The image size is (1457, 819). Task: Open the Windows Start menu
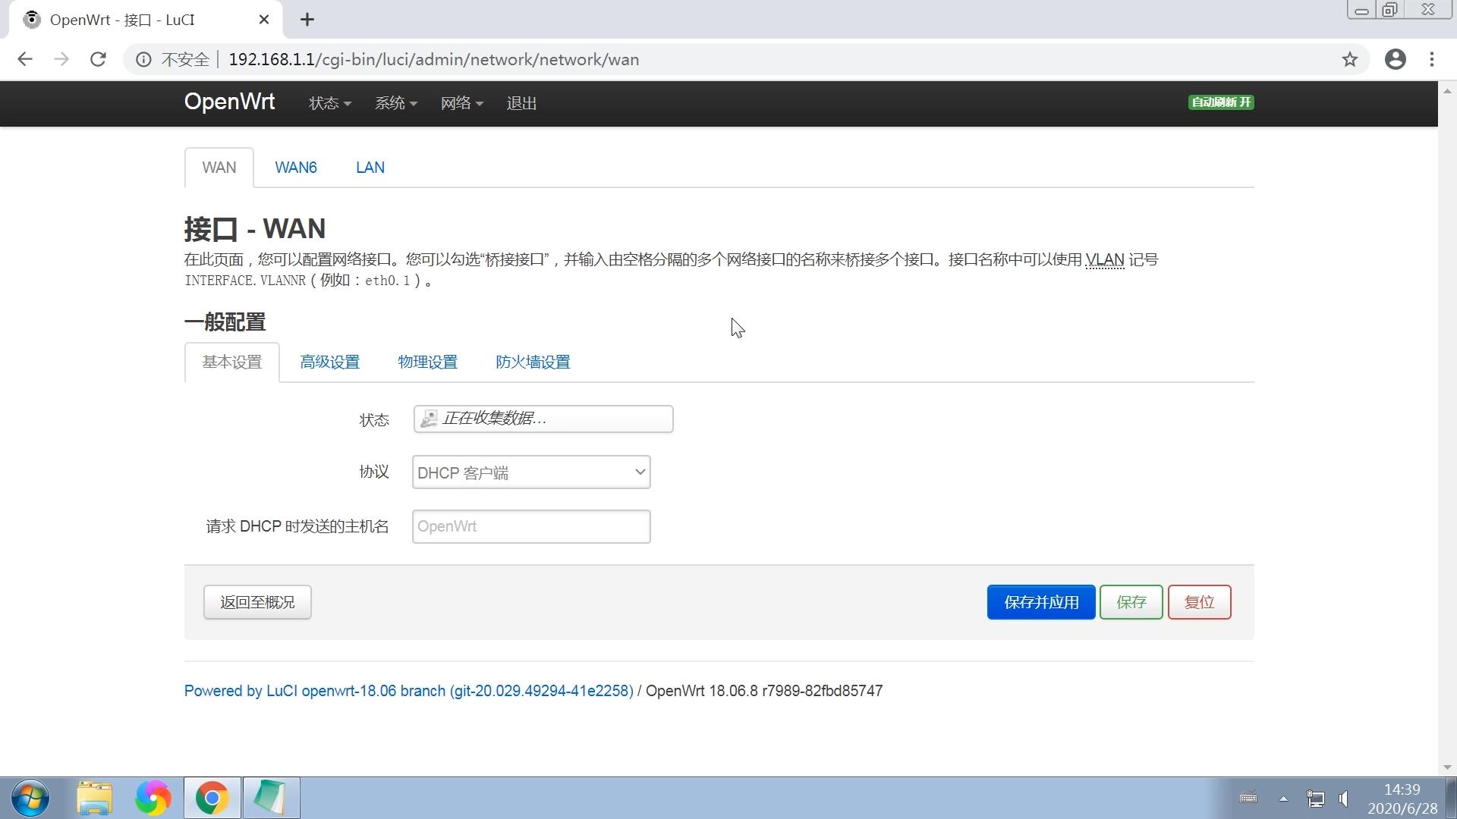(29, 798)
